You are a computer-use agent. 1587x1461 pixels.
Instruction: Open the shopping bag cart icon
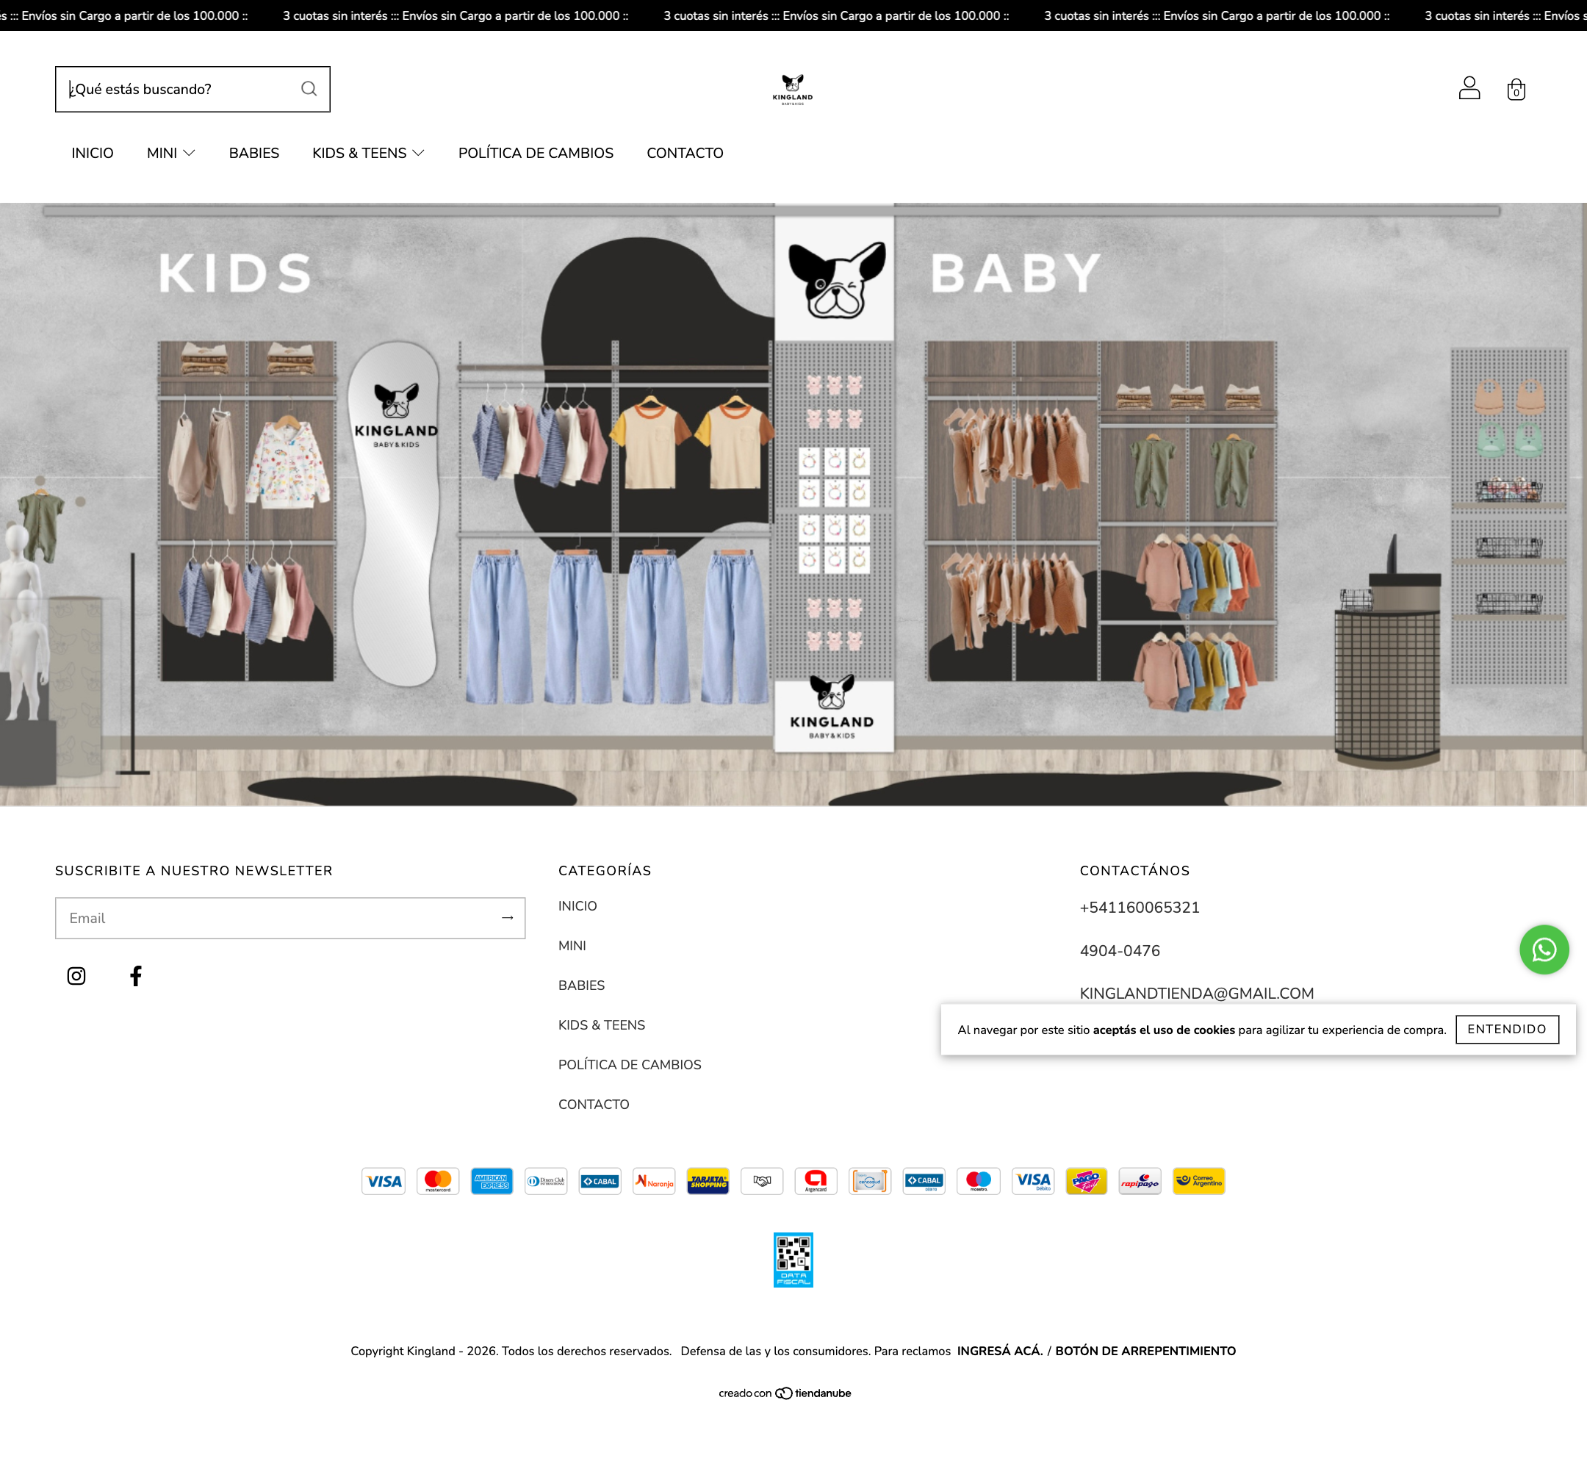pyautogui.click(x=1516, y=90)
